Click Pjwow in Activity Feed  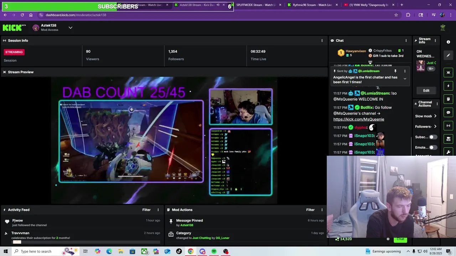(x=17, y=220)
